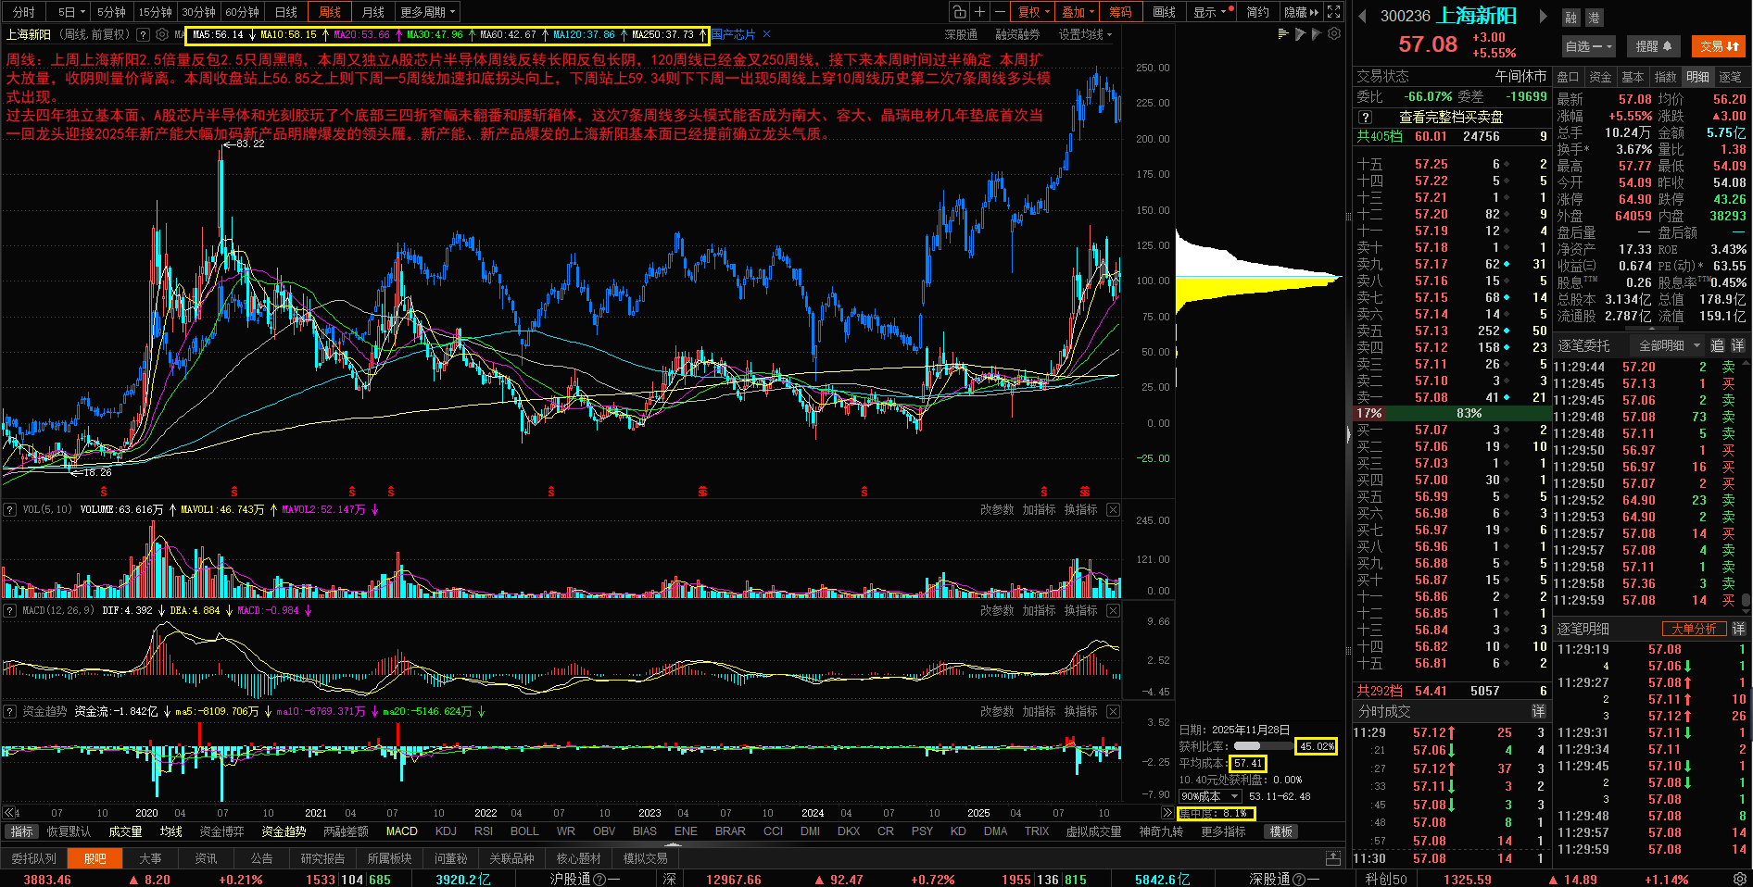Image resolution: width=1753 pixels, height=887 pixels.
Task: Switch to 月线 monthly chart
Action: pos(373,12)
